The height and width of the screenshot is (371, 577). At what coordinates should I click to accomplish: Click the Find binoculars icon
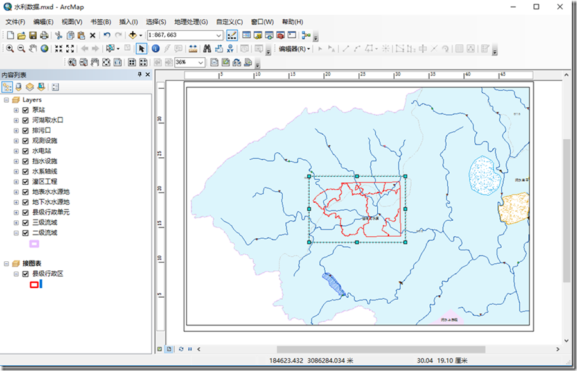pyautogui.click(x=207, y=49)
